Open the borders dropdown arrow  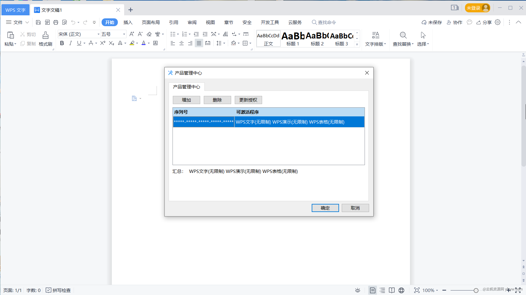click(x=250, y=43)
